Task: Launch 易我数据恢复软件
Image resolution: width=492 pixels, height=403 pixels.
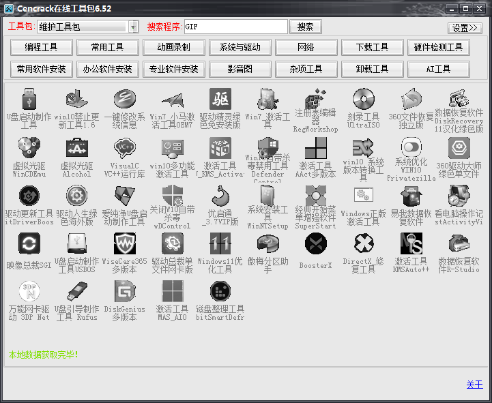Action: pos(411,196)
